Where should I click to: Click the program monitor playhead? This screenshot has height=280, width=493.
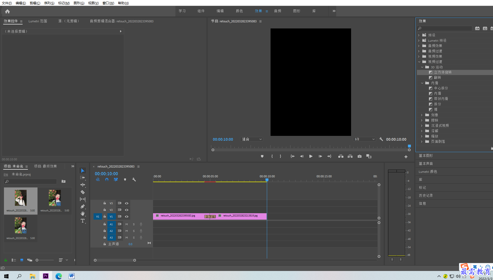409,146
